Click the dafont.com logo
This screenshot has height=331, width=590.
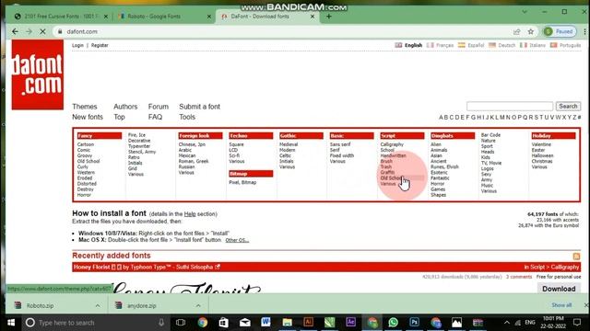tap(38, 74)
